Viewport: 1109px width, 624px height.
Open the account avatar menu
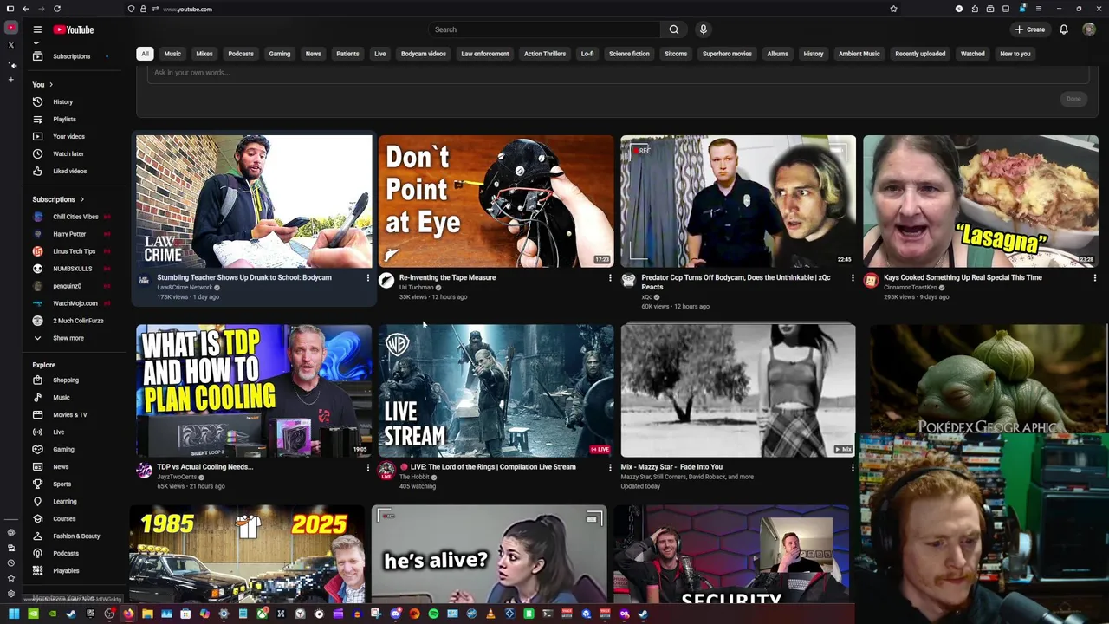pyautogui.click(x=1089, y=29)
